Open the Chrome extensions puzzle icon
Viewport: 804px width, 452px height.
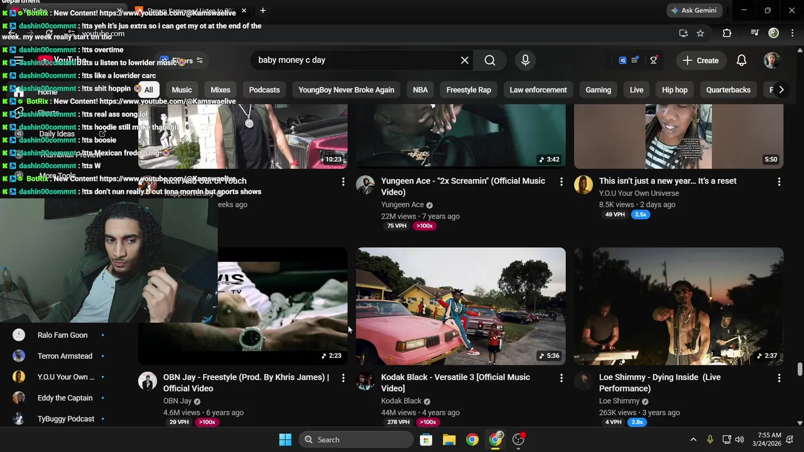pyautogui.click(x=727, y=33)
